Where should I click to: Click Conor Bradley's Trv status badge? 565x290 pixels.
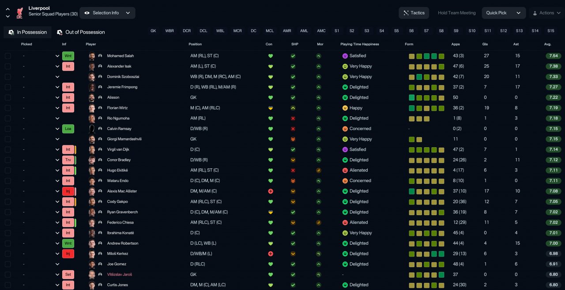68,160
